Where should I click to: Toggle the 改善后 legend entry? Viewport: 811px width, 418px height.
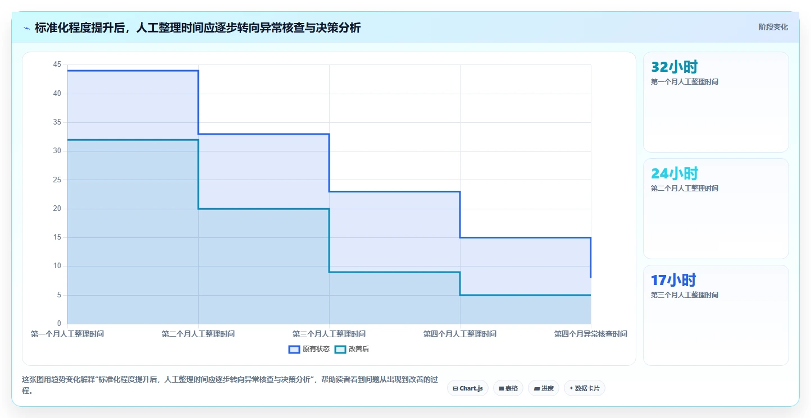352,349
